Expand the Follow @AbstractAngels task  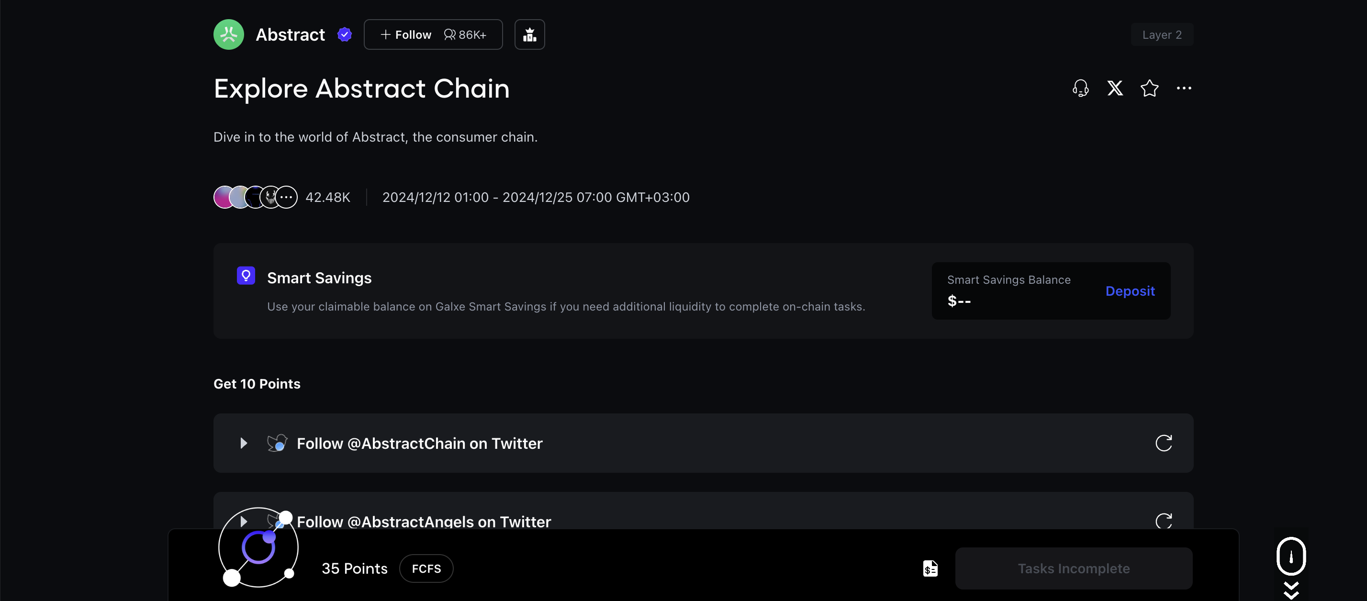244,522
